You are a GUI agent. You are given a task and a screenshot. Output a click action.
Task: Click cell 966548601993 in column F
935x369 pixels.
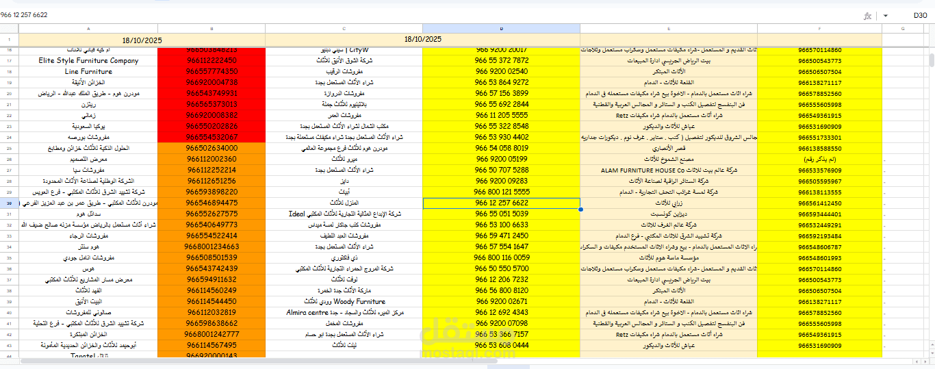pos(819,258)
